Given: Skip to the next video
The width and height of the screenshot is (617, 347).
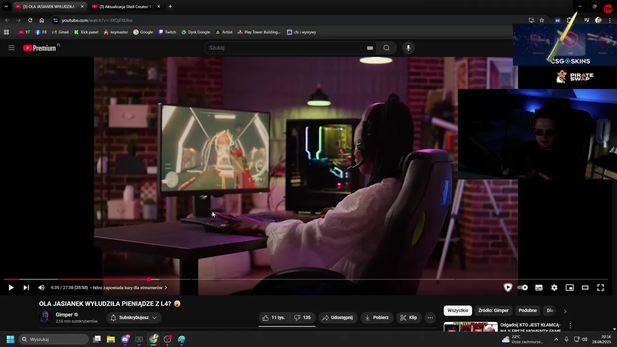Looking at the screenshot, I should (26, 288).
